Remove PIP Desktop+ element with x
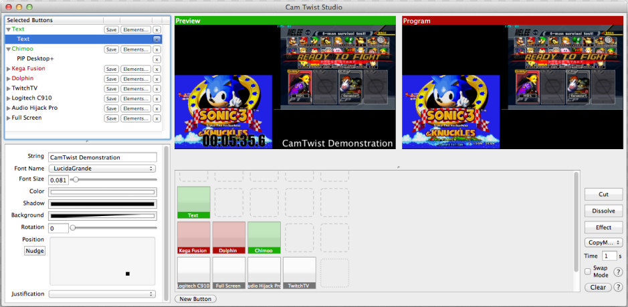Screen dimensions: 628x307 pos(157,60)
